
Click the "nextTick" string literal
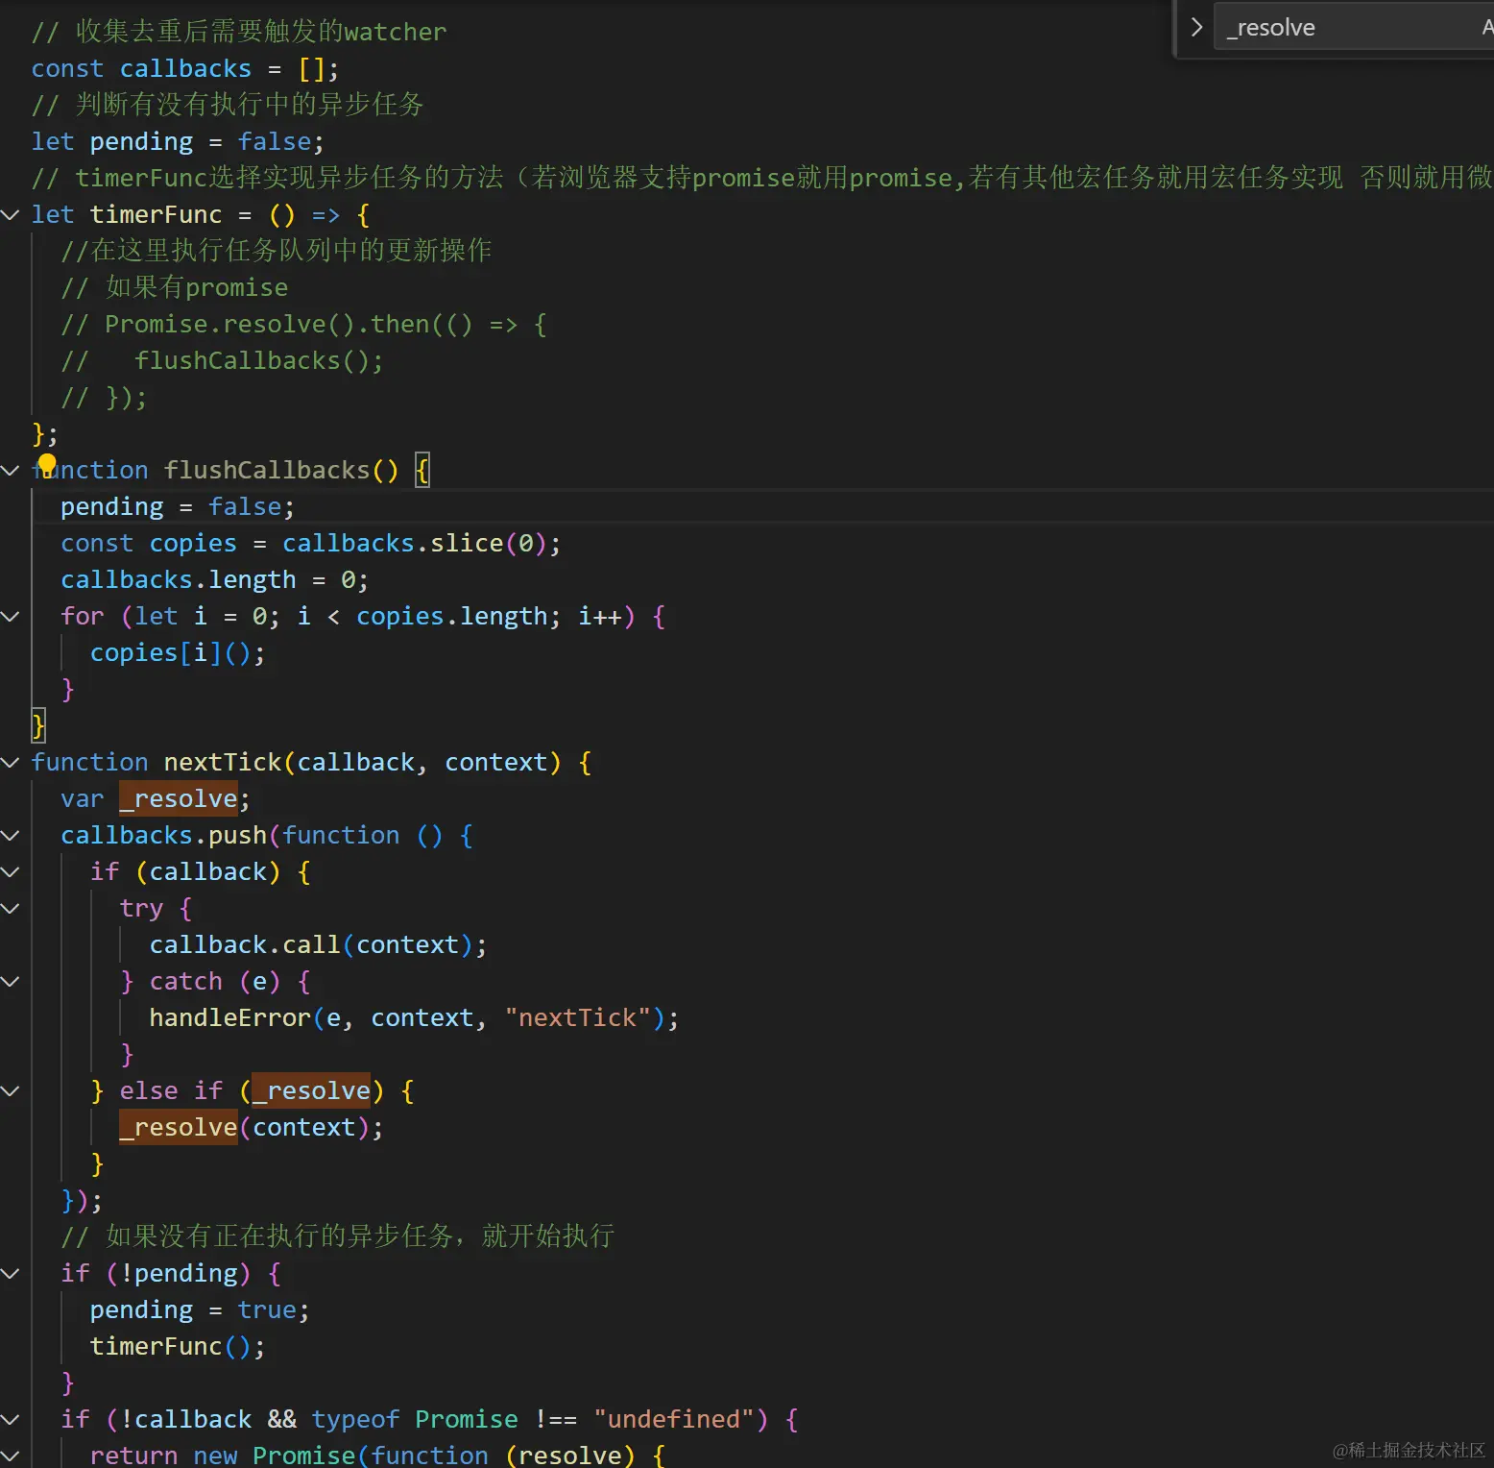click(577, 1017)
